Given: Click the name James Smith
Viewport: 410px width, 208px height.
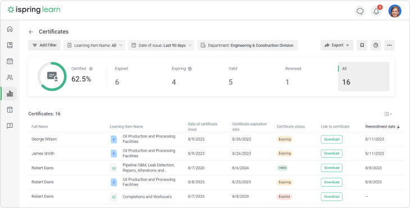Looking at the screenshot, I should click(x=43, y=153).
